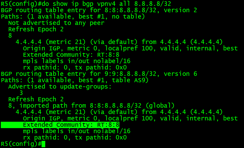Click 'Refresh Epoch 2' in the 9:9 entry
244x148 pixels.
click(x=36, y=99)
